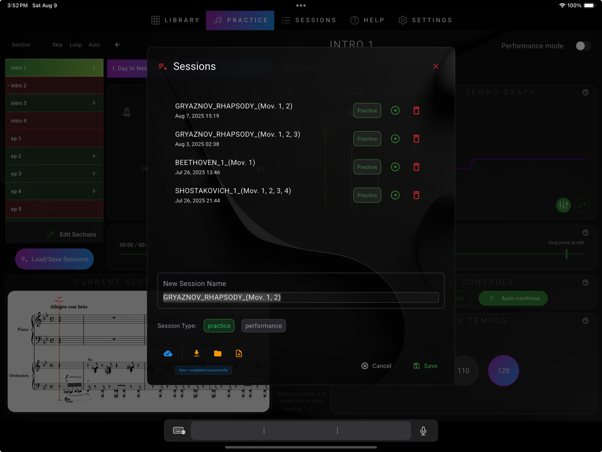This screenshot has height=452, width=602.
Task: Open the folder icon in the Sessions dialog
Action: coord(218,353)
